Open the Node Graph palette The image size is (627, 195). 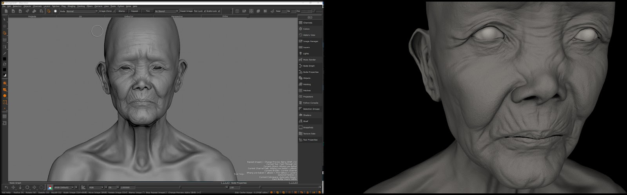click(x=311, y=66)
